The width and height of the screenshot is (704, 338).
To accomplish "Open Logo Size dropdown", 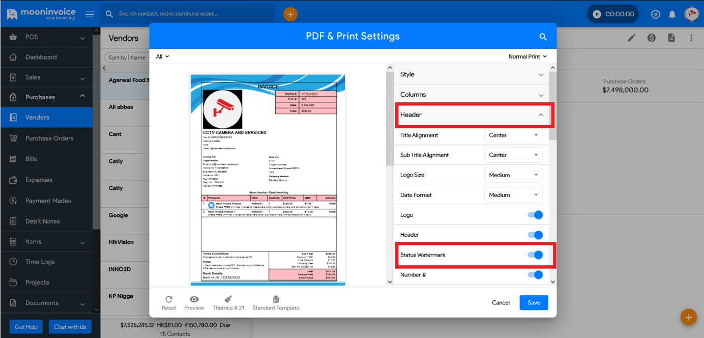I will (x=513, y=175).
